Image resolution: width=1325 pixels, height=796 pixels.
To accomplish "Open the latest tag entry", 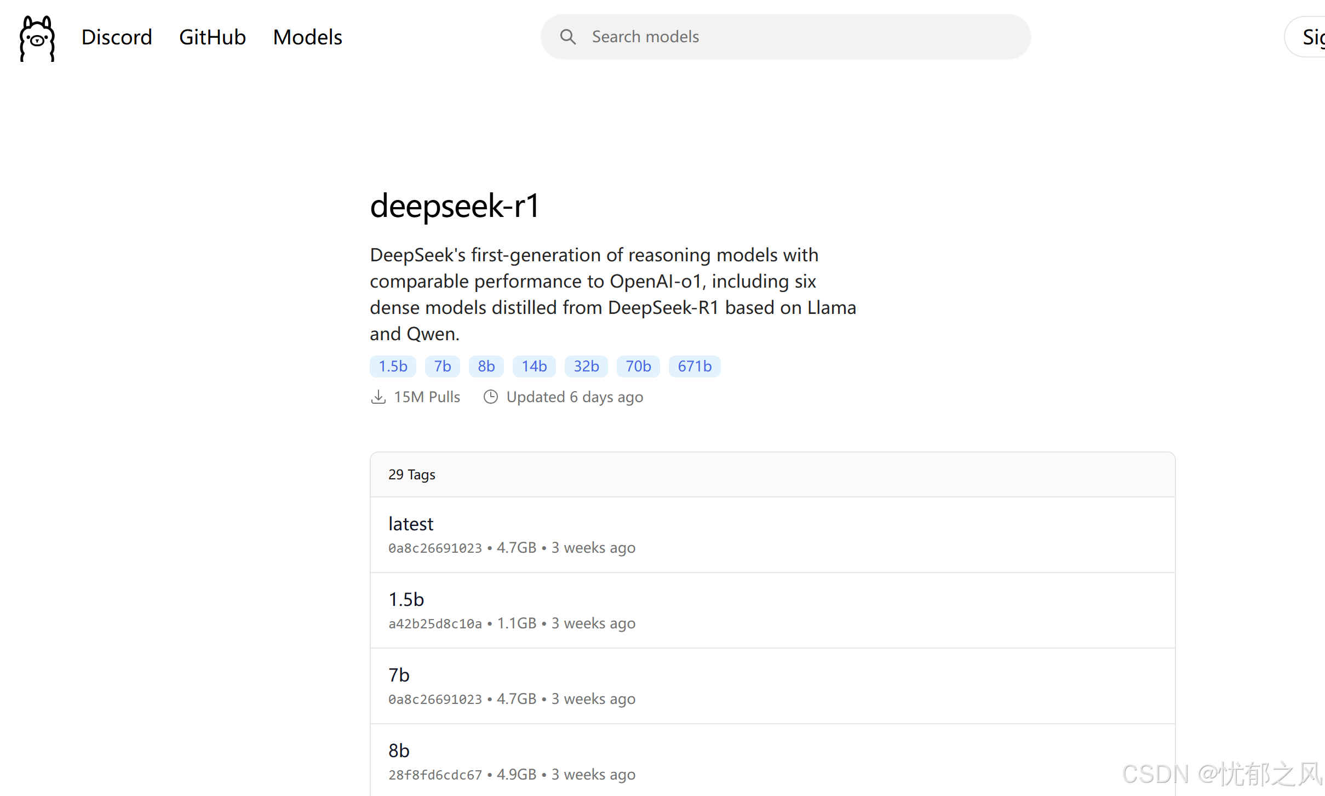I will 410,524.
